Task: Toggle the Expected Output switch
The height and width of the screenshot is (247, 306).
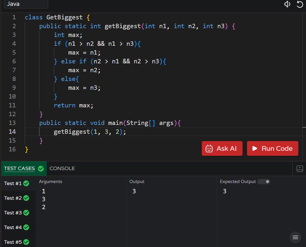Action: [264, 182]
